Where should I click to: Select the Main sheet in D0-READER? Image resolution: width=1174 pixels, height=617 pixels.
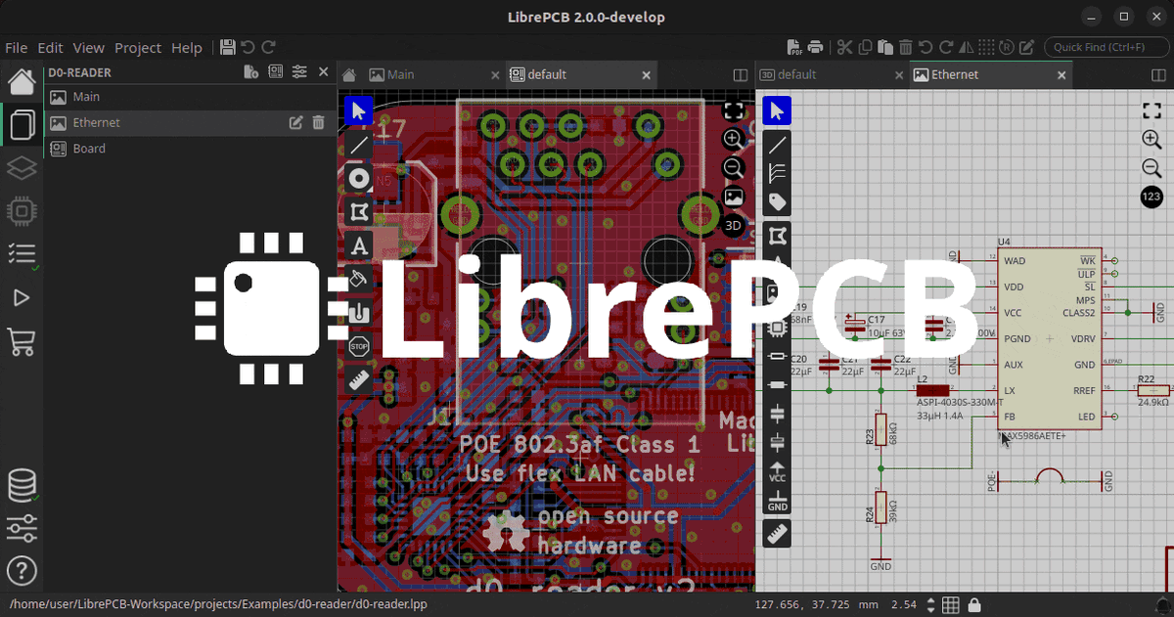click(x=188, y=97)
